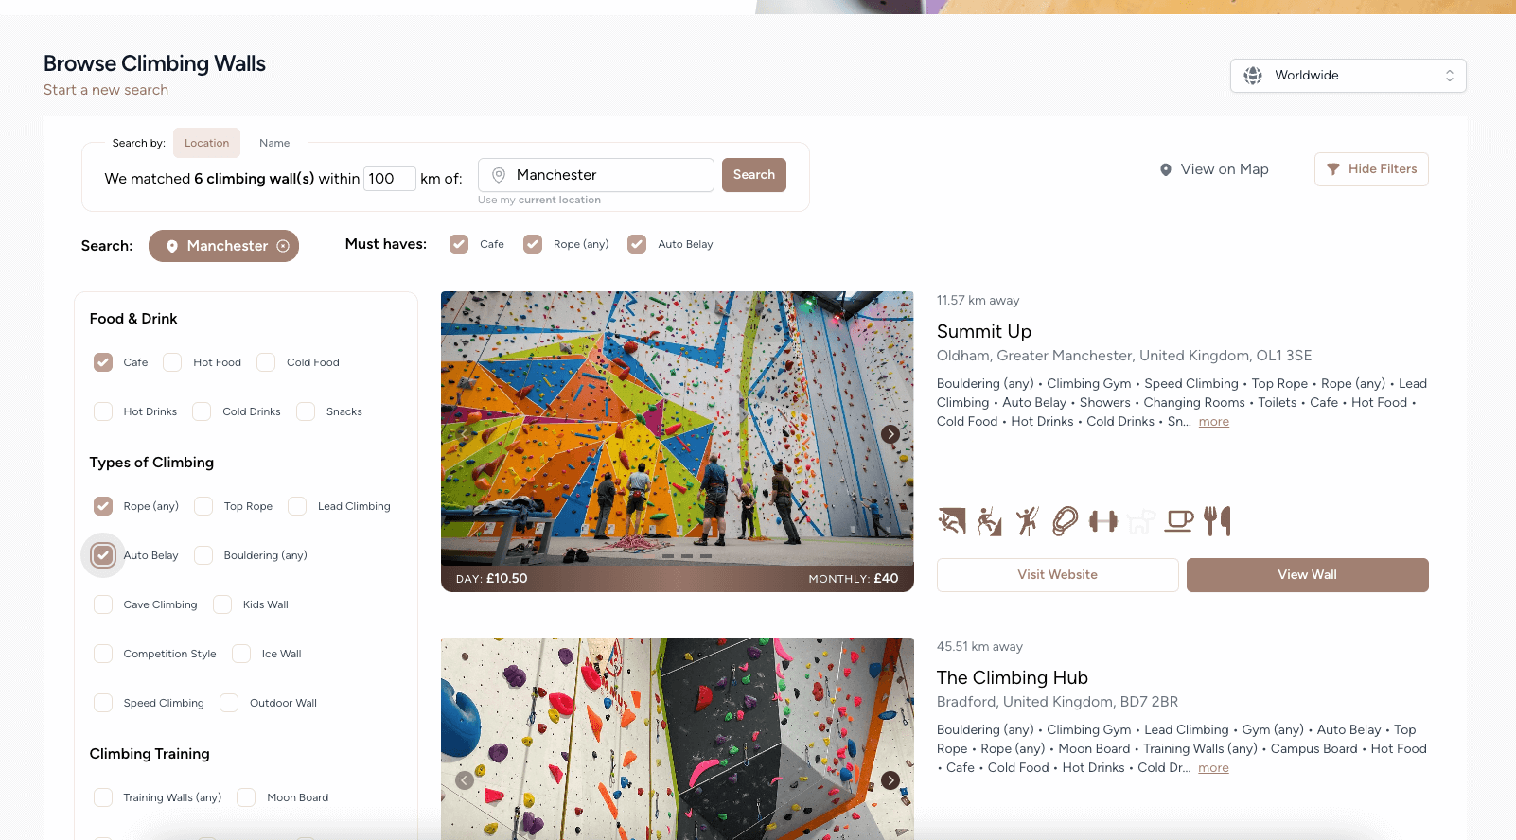Switch search mode to Name tab
Viewport: 1516px width, 840px height.
pos(274,143)
